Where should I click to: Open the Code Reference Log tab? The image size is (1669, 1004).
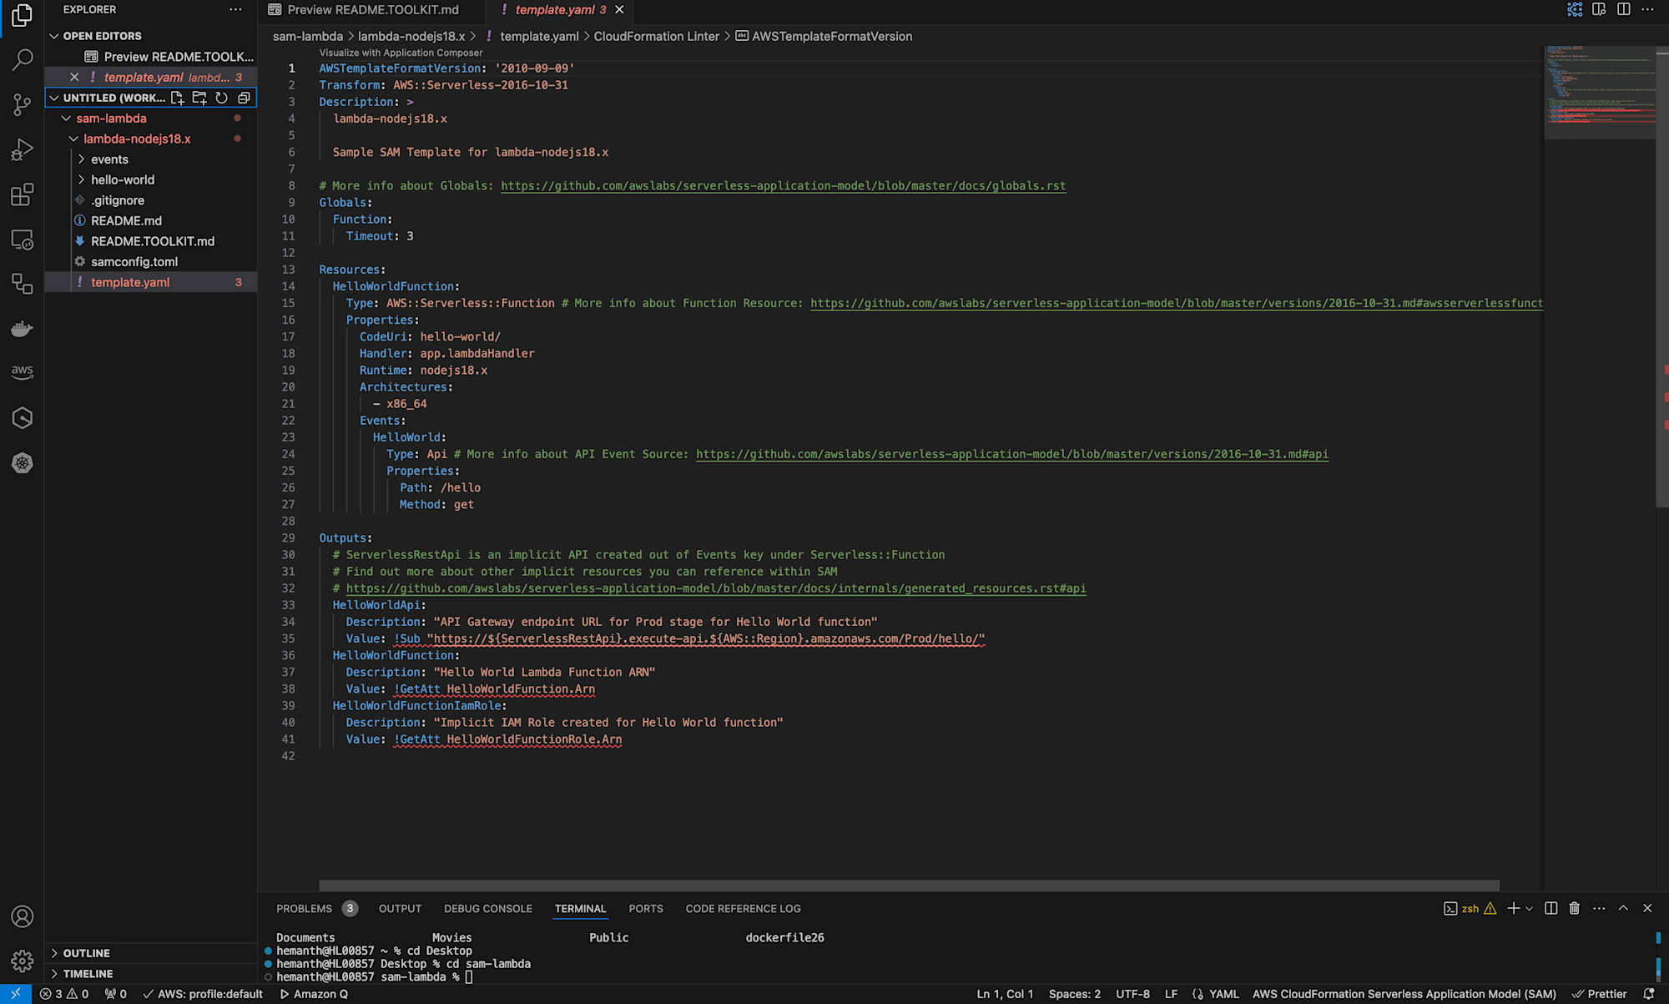coord(743,908)
